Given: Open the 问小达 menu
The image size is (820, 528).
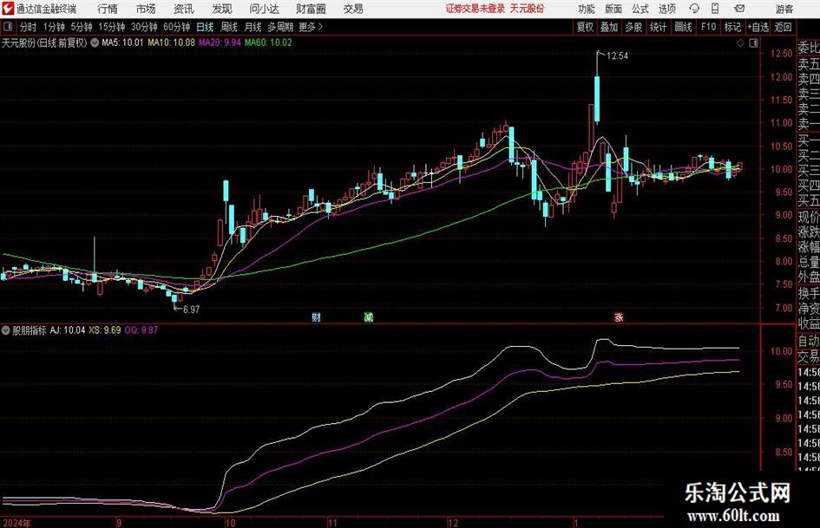Looking at the screenshot, I should coord(264,9).
